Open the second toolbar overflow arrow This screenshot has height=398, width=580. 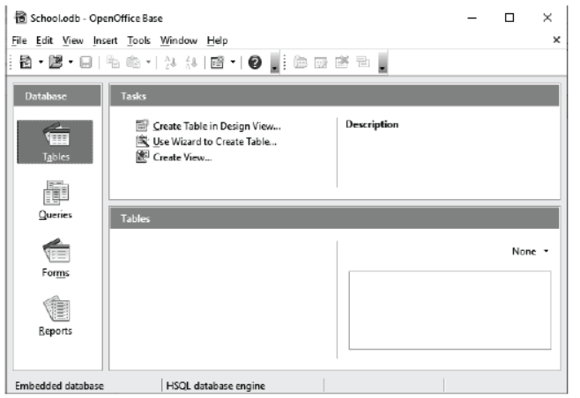(x=383, y=63)
